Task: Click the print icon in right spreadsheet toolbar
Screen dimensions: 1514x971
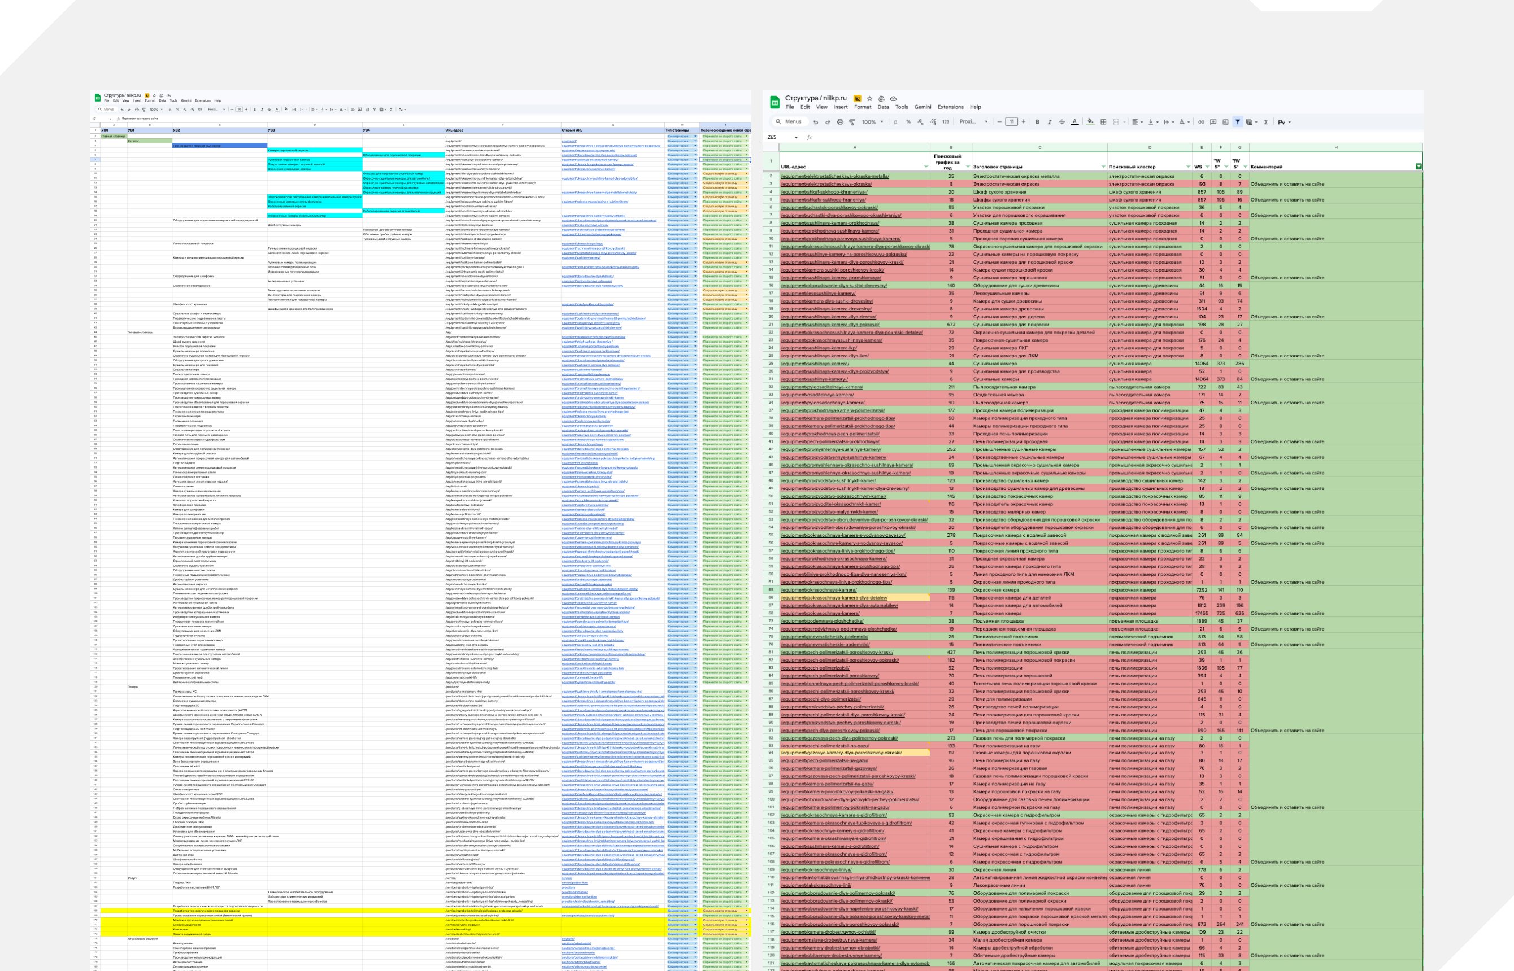Action: pyautogui.click(x=839, y=122)
